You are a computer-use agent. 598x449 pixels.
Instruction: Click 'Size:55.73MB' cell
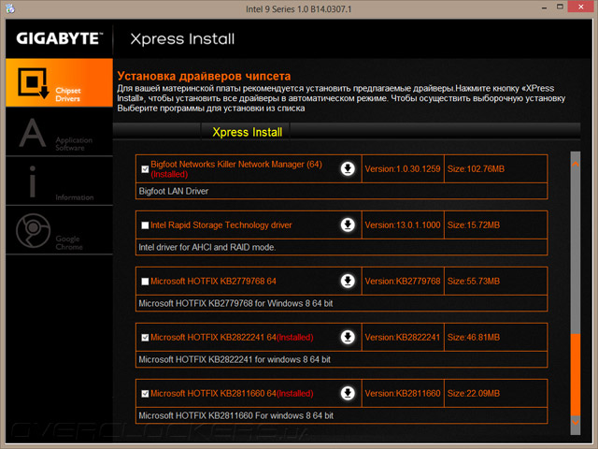coord(496,281)
